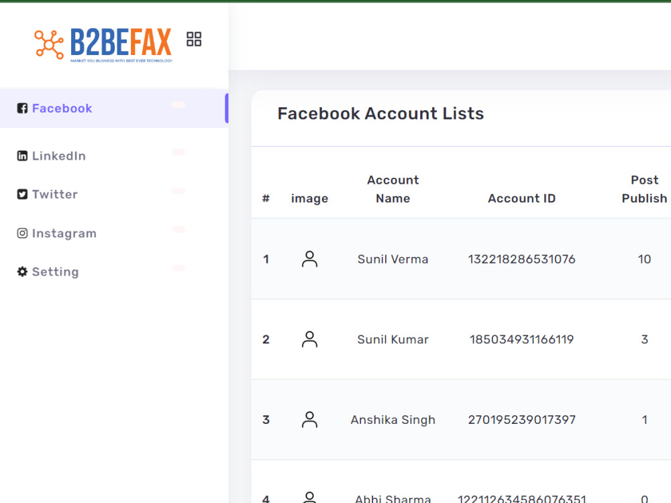
Task: Click the Instagram icon in sidebar
Action: click(x=22, y=233)
